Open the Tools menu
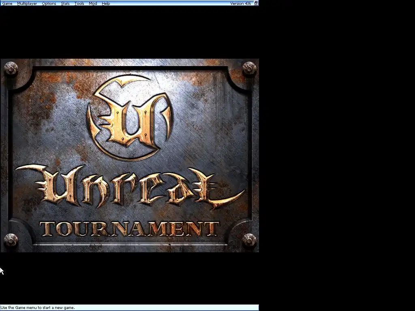This screenshot has width=415, height=311. pyautogui.click(x=79, y=3)
